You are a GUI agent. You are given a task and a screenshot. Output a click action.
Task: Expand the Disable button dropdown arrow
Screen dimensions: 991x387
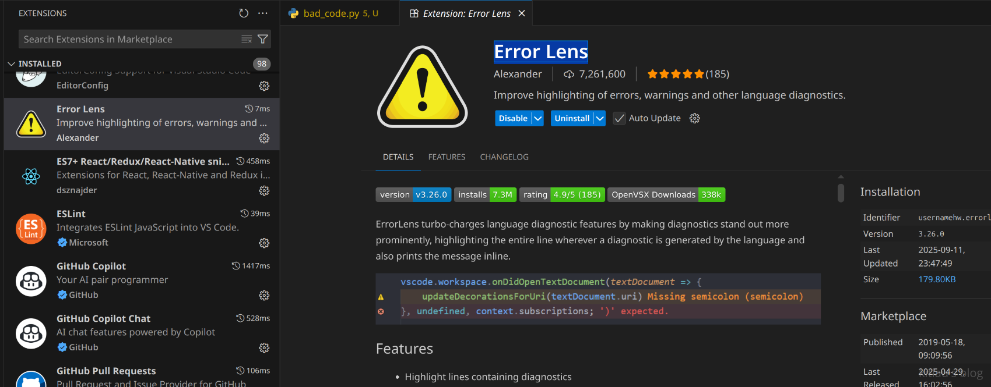point(538,118)
